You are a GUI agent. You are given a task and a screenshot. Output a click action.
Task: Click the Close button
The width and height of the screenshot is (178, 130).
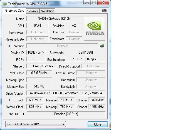(x=98, y=124)
